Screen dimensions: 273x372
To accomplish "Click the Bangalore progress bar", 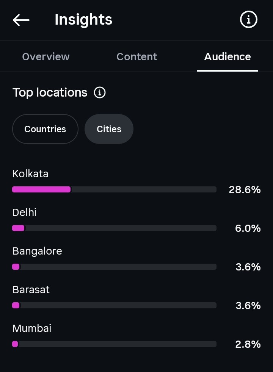I will click(x=114, y=267).
